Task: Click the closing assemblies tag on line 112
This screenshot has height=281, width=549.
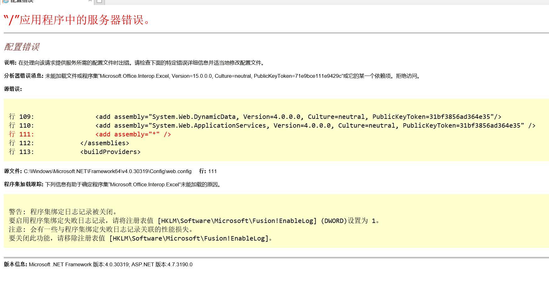Action: click(105, 143)
